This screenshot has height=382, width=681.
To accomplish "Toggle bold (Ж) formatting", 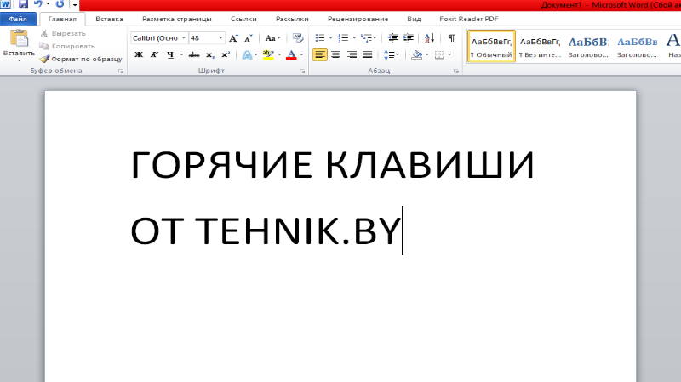I will (139, 54).
